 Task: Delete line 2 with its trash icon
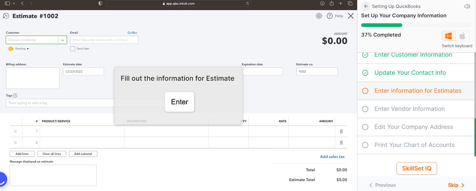pyautogui.click(x=341, y=143)
